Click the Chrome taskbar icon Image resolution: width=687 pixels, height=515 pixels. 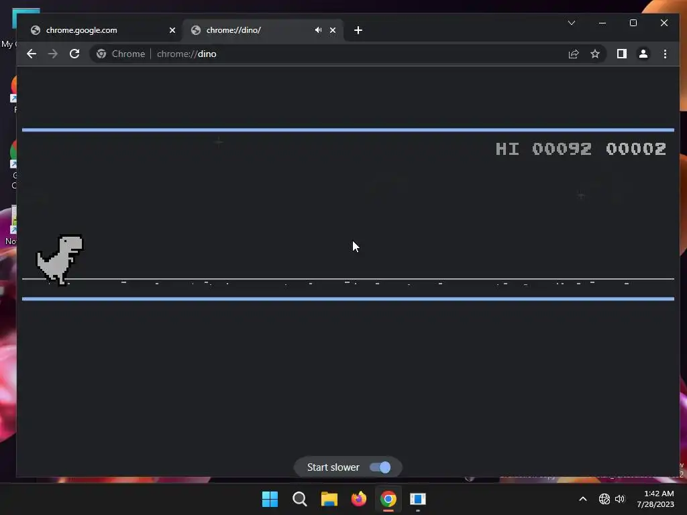tap(388, 499)
